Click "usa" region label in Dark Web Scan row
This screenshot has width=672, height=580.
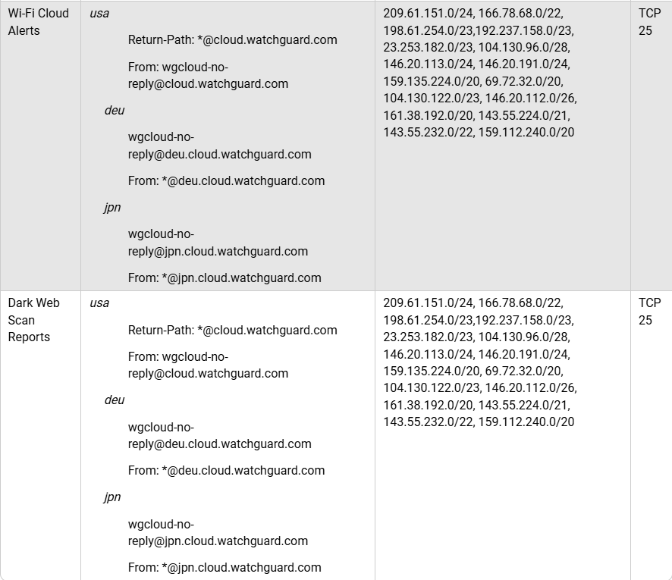point(99,303)
